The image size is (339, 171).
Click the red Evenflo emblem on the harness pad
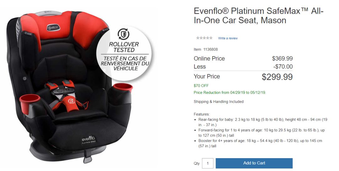[71, 101]
